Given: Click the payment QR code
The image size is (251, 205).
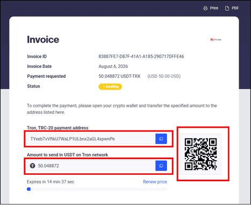Looking at the screenshot, I should pyautogui.click(x=201, y=154).
